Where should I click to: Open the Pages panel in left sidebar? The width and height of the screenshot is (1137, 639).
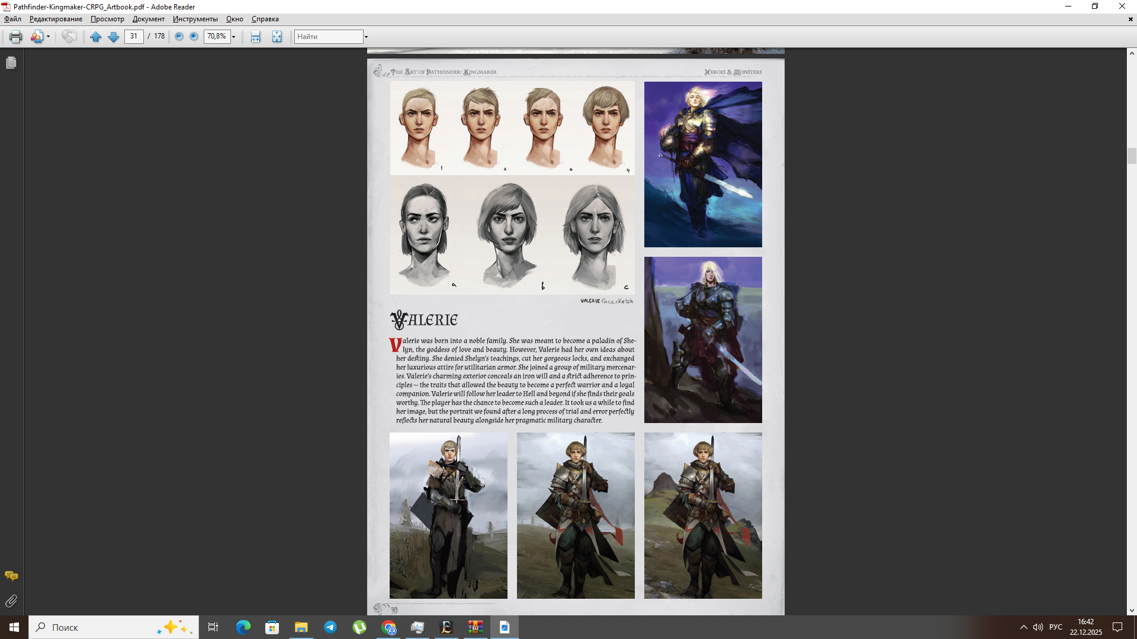(x=11, y=63)
